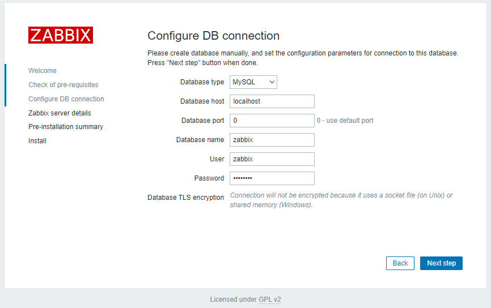
Task: Select Welcome step in sidebar
Action: coord(43,71)
